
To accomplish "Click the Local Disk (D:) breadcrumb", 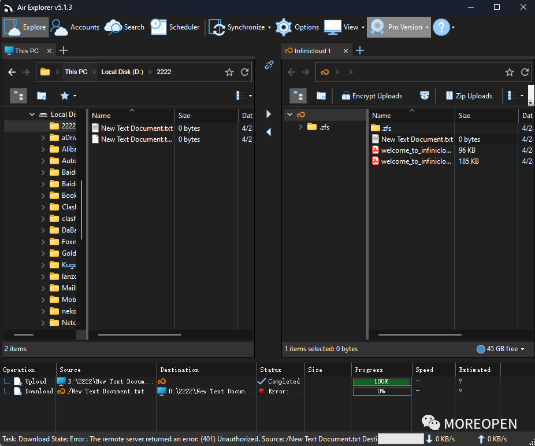I will tap(122, 72).
